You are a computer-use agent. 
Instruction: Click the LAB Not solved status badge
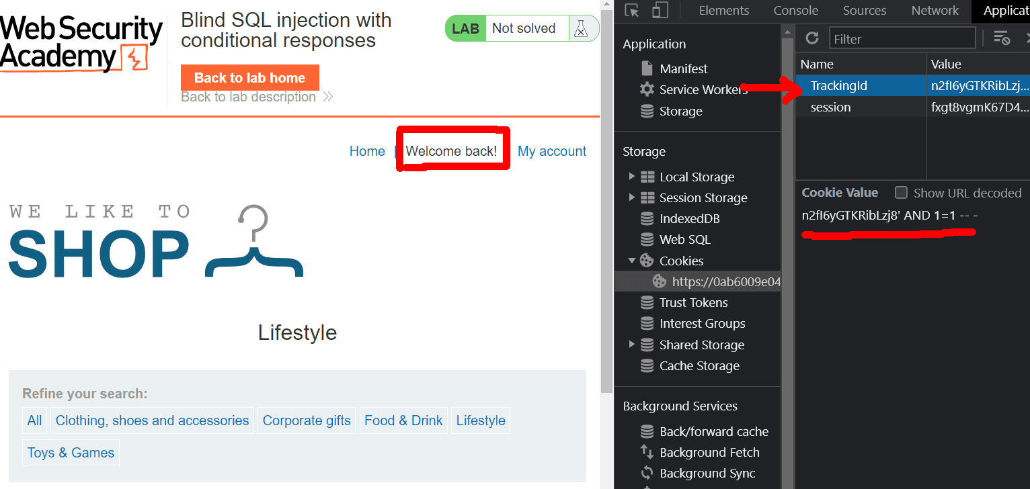click(x=522, y=28)
